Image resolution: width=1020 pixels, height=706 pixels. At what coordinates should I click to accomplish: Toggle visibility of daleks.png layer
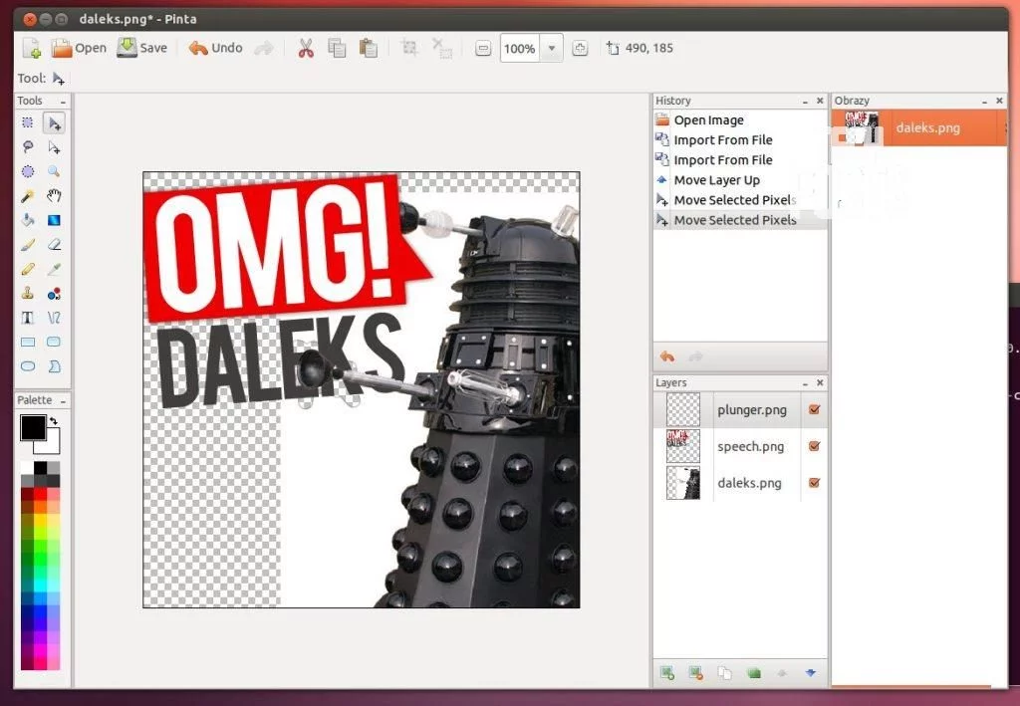pyautogui.click(x=814, y=482)
